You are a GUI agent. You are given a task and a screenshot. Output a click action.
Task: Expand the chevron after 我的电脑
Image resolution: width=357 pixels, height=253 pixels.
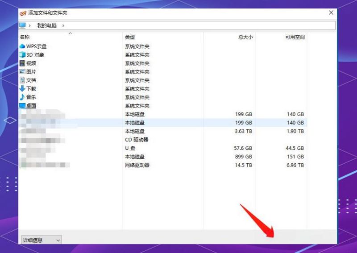tap(63, 26)
